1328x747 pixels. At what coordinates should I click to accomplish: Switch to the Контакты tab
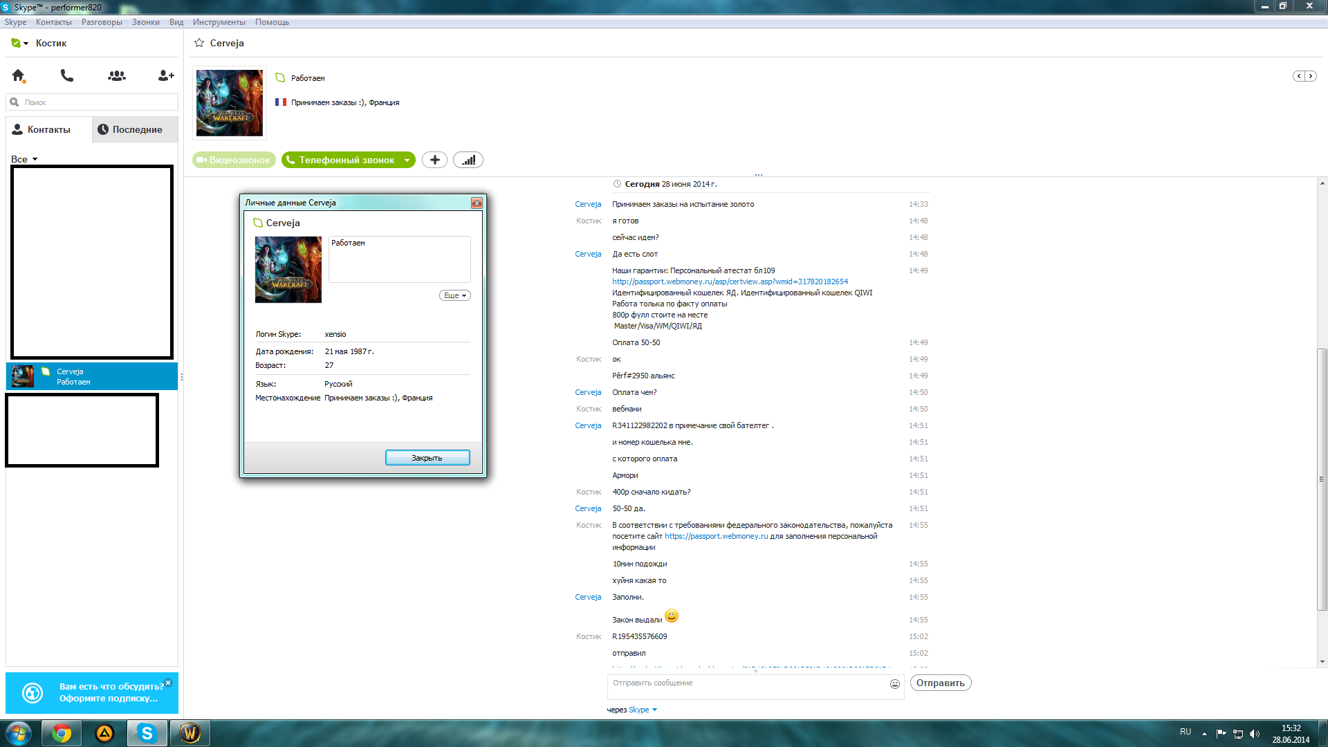(x=48, y=129)
